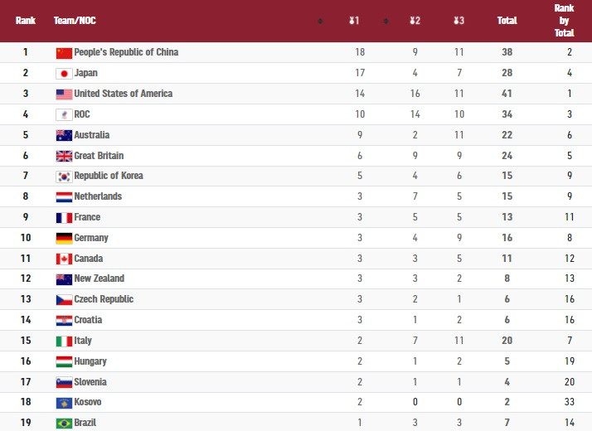Sort by the Rank by Total header
The height and width of the screenshot is (431, 592).
coord(564,21)
